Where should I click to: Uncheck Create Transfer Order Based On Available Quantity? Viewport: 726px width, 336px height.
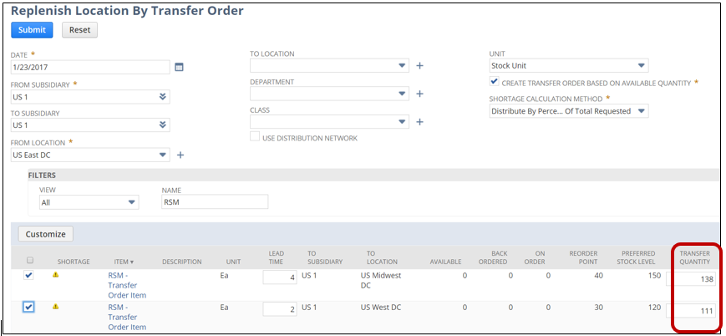495,82
